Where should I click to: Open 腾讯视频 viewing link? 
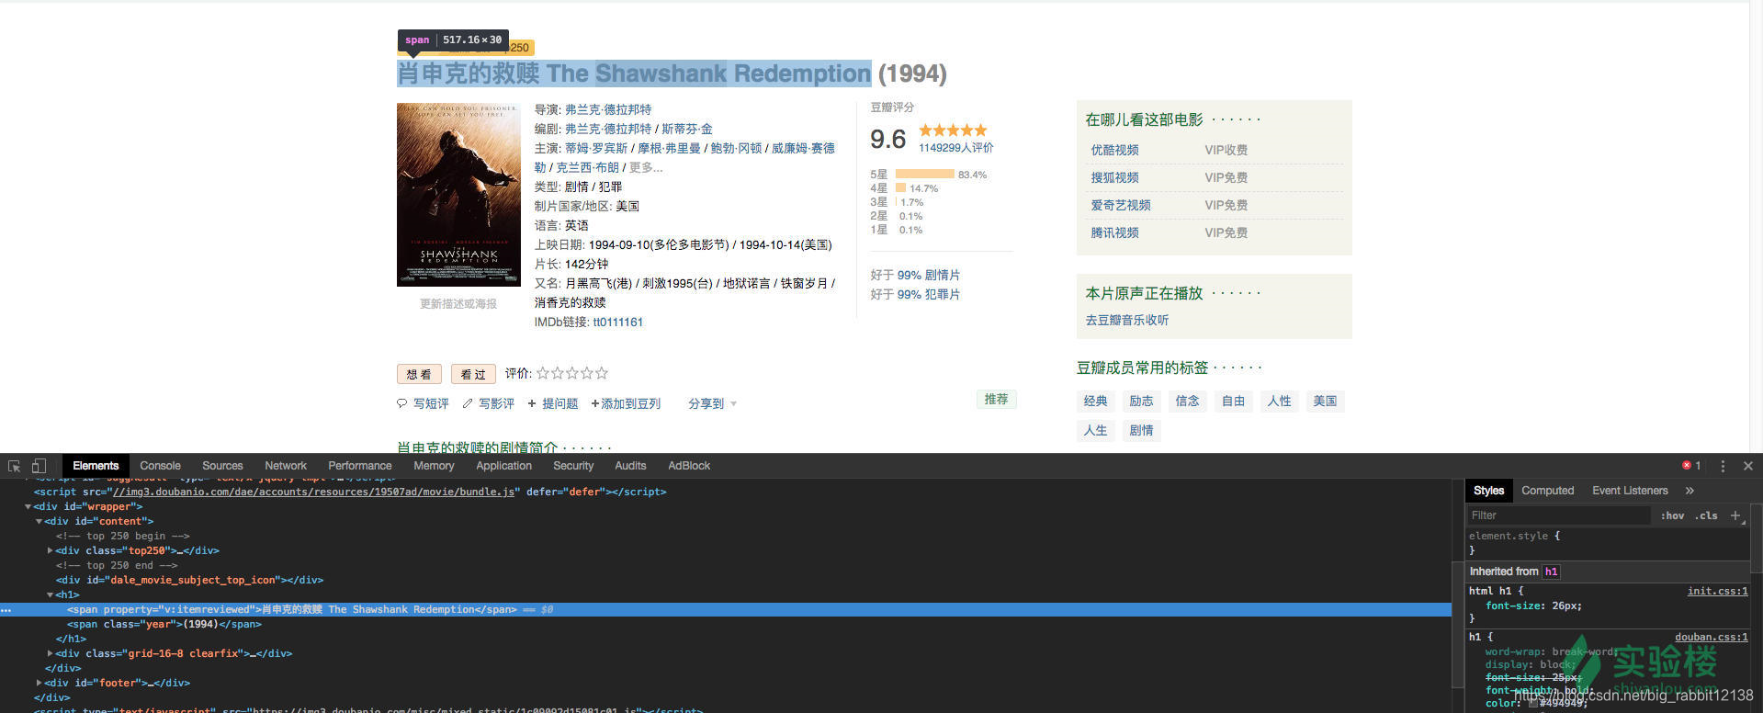coord(1114,232)
